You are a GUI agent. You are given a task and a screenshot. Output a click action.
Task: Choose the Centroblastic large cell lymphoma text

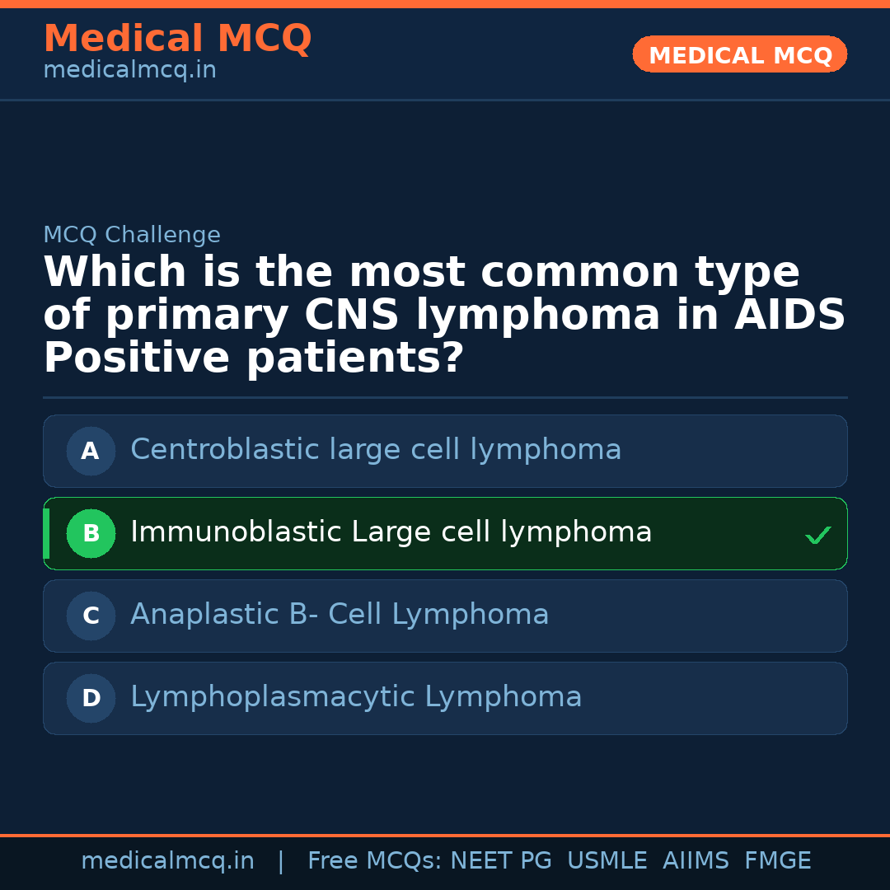(376, 450)
